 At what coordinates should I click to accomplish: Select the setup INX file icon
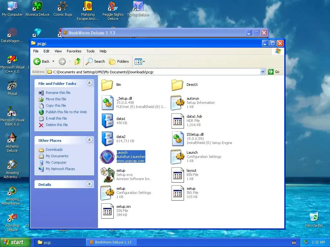tap(178, 193)
